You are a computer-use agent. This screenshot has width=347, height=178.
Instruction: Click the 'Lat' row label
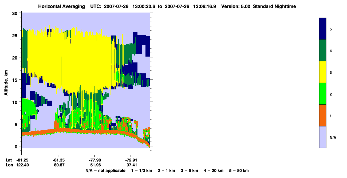pos(9,160)
